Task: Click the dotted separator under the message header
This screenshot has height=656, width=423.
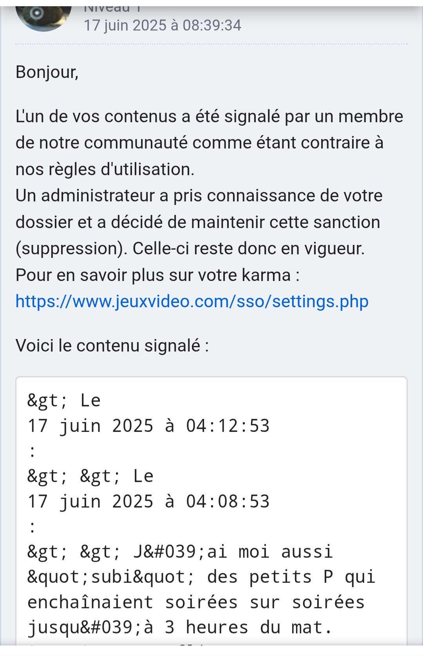Action: click(x=211, y=44)
